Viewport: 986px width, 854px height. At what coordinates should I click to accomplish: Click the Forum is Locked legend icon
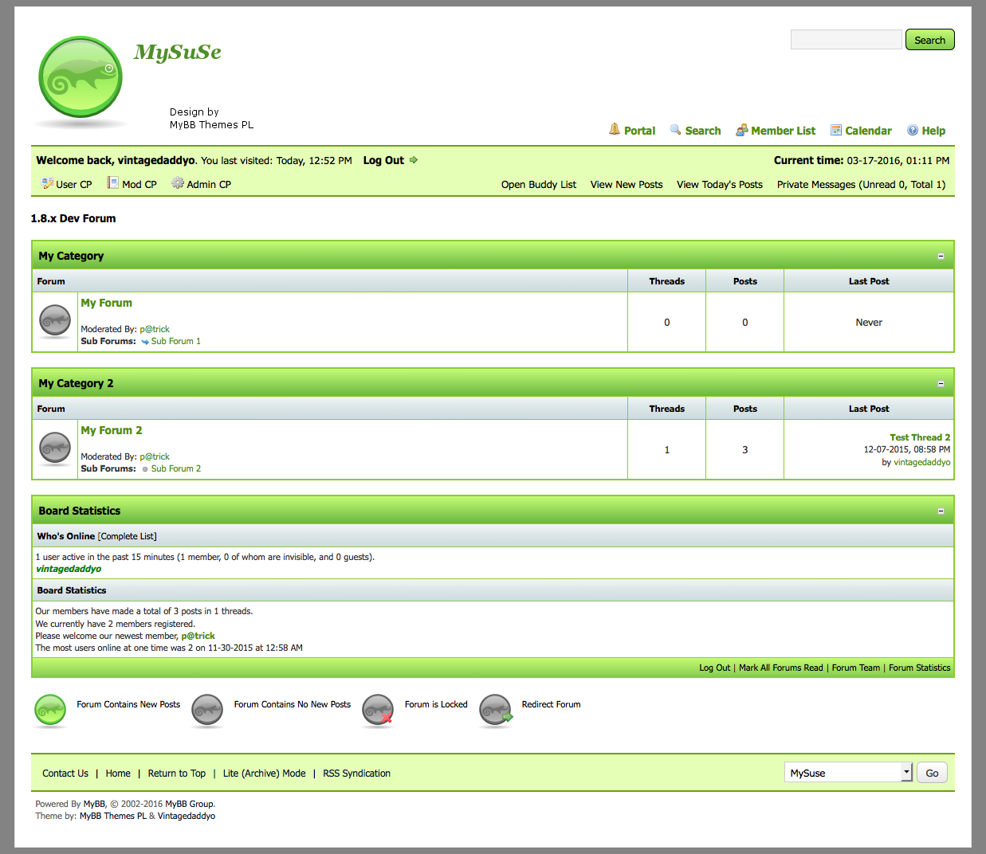[x=378, y=710]
